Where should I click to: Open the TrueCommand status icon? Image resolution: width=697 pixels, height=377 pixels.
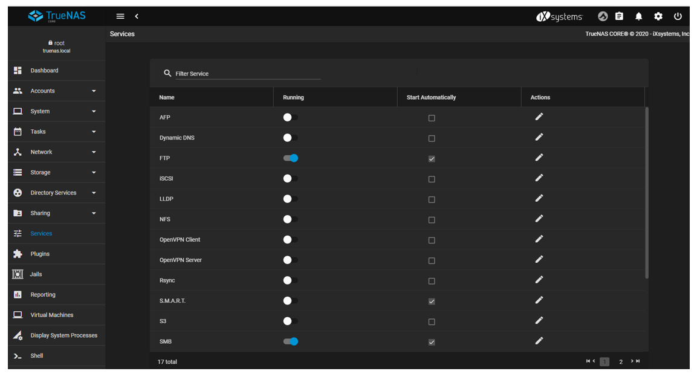[602, 16]
